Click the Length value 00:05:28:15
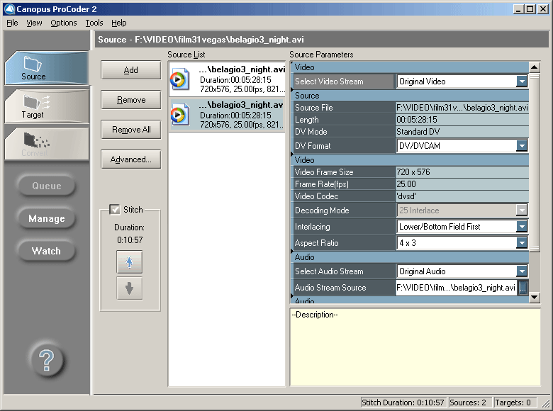This screenshot has width=553, height=411. coord(462,120)
